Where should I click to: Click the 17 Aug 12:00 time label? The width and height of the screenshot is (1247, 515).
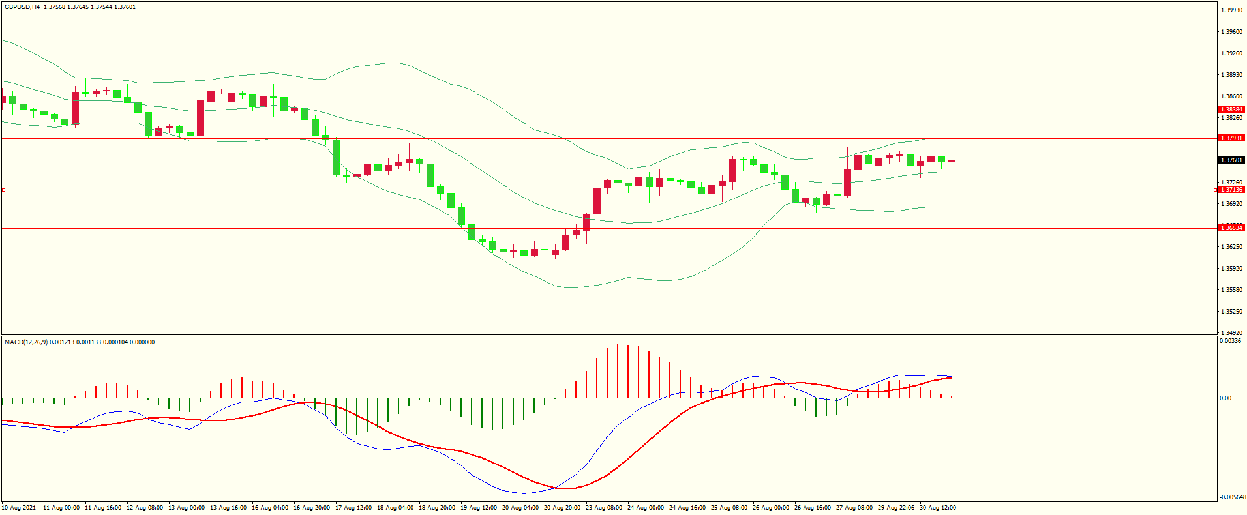pos(353,508)
